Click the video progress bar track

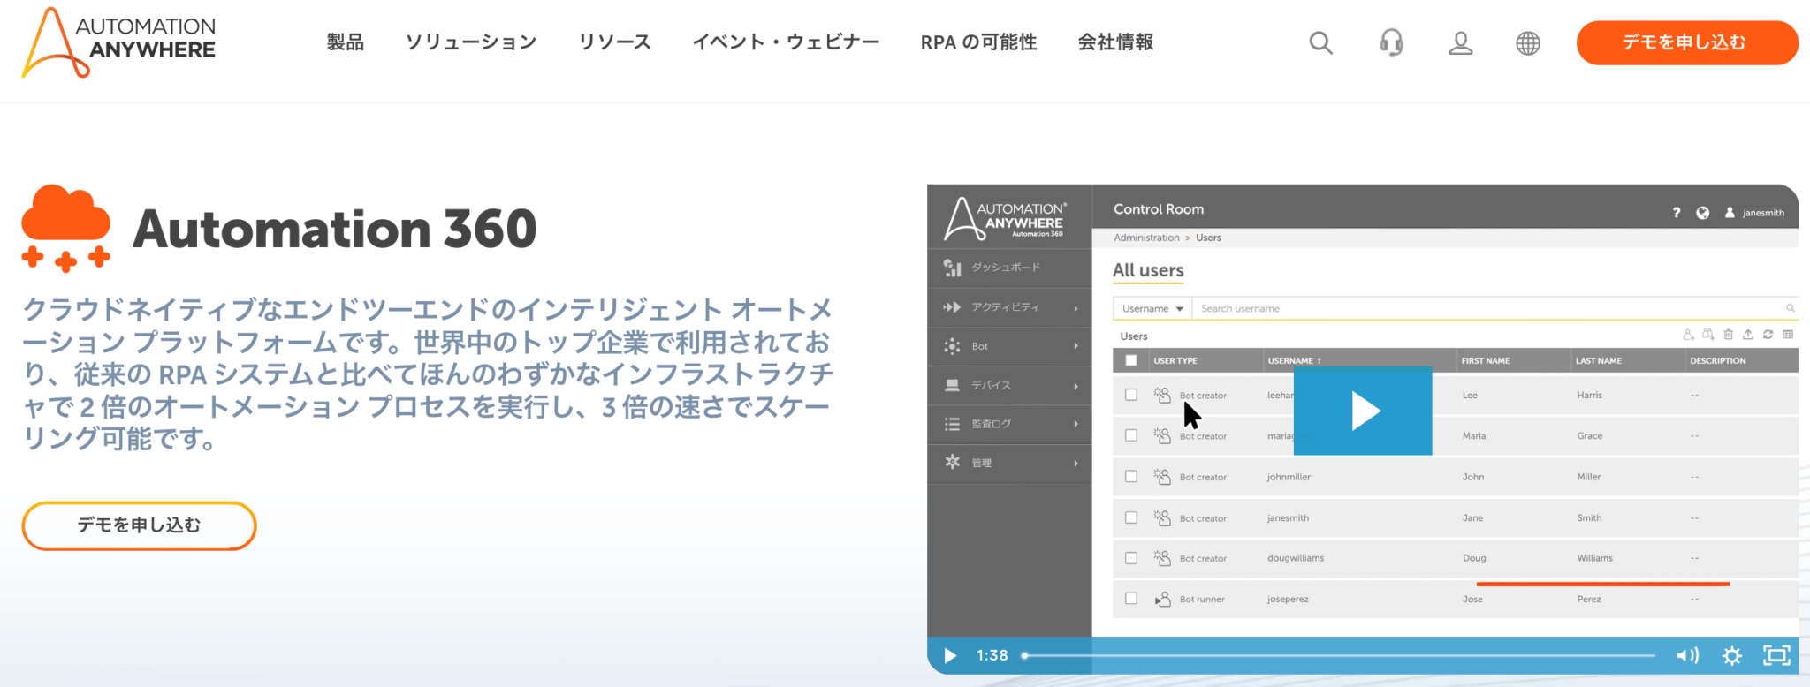(x=1339, y=655)
